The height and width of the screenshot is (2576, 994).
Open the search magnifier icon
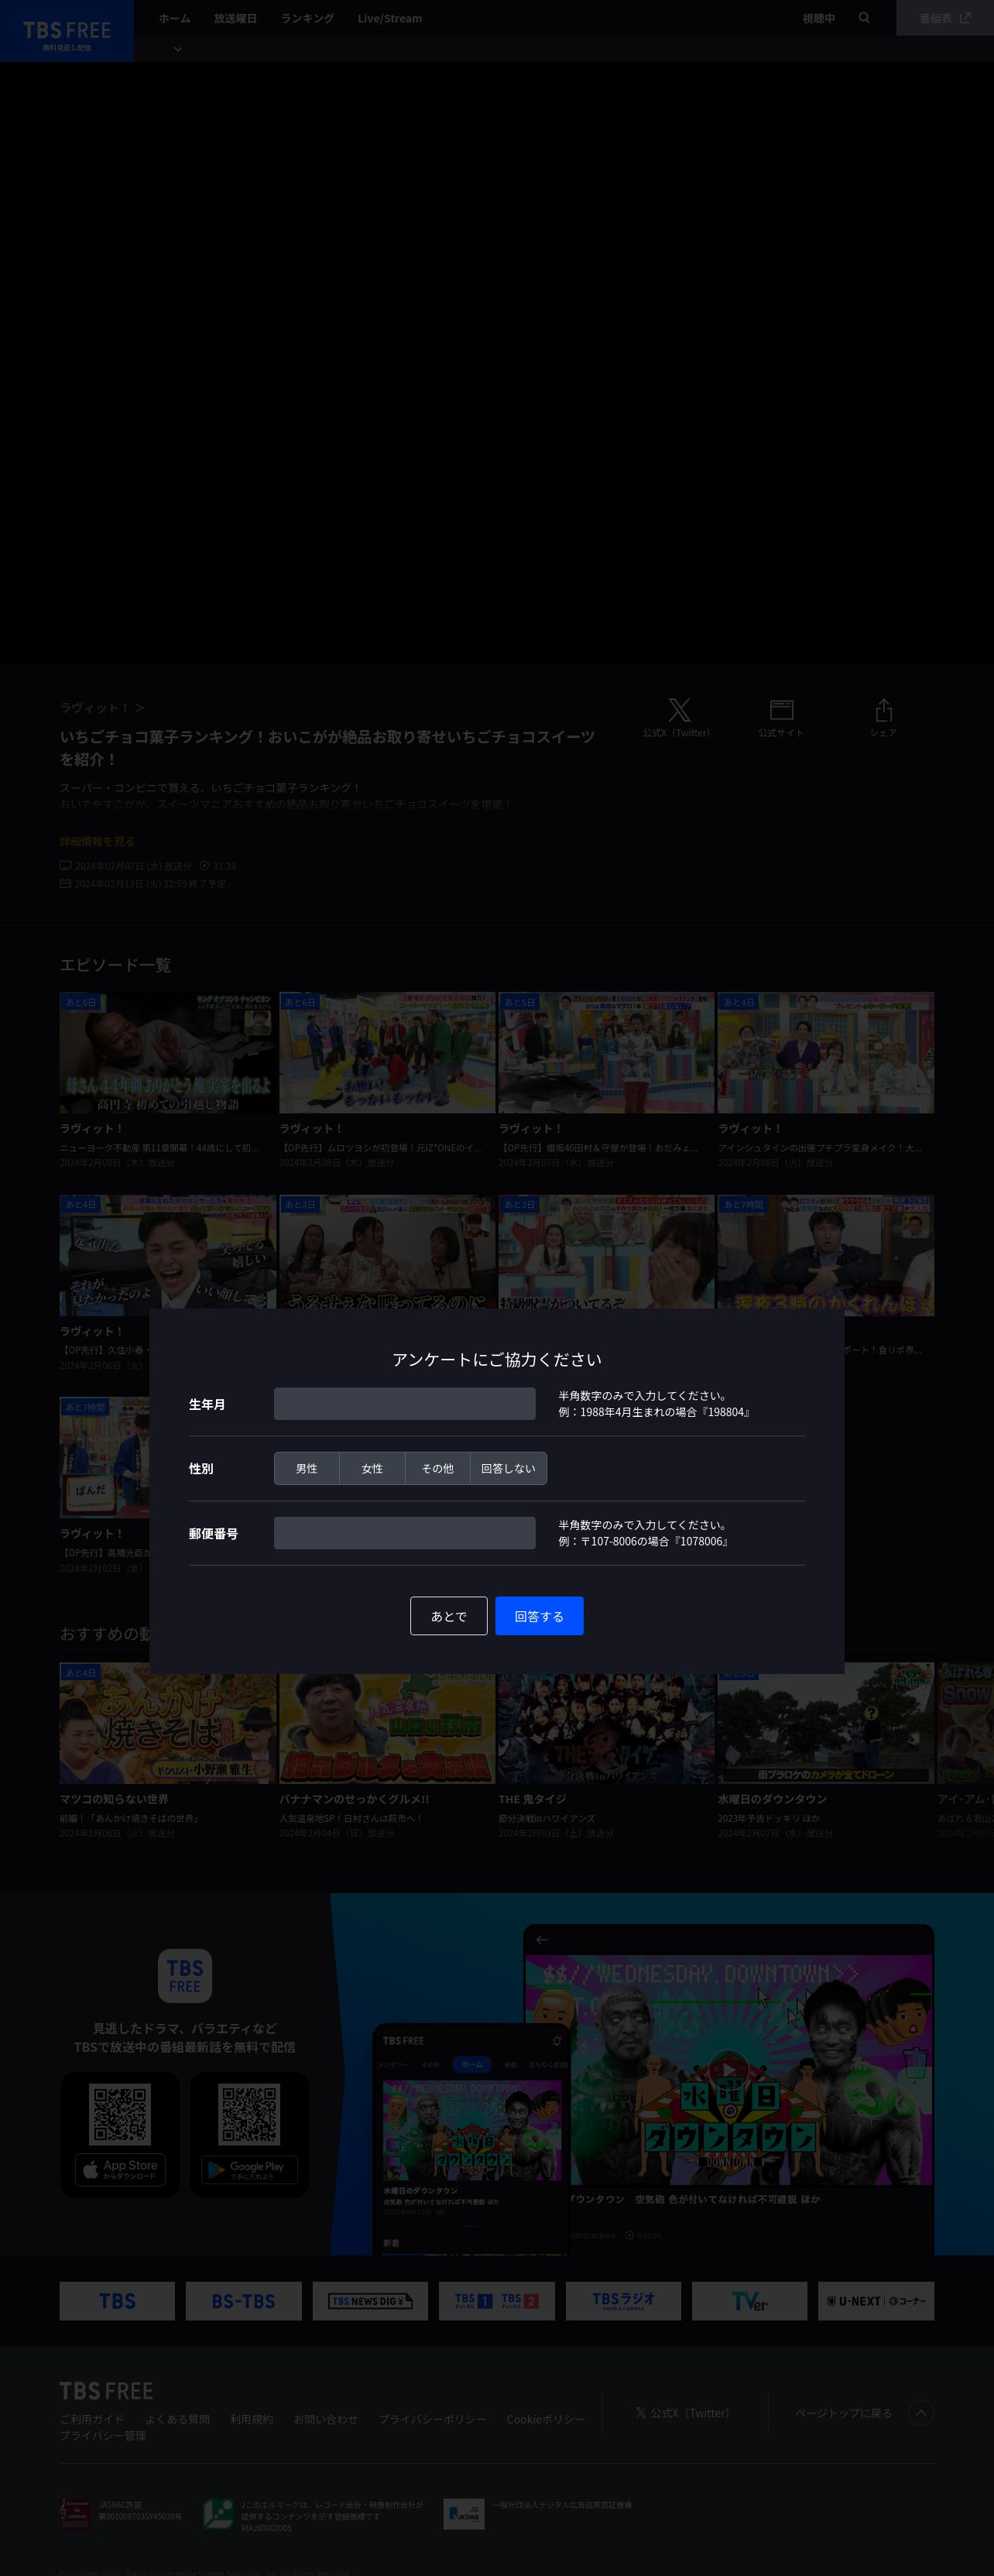[864, 18]
